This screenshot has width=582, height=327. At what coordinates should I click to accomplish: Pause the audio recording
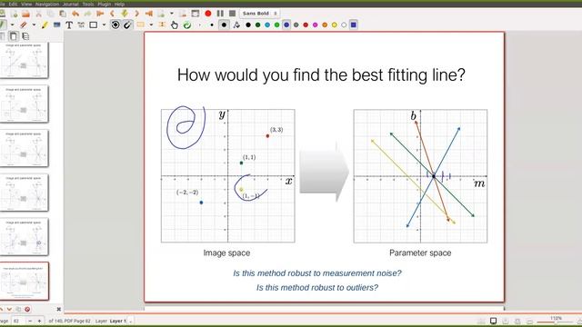tap(220, 14)
